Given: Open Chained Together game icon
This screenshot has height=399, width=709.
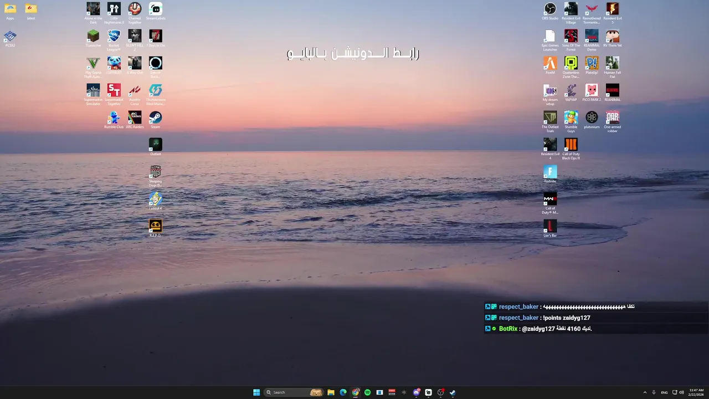Looking at the screenshot, I should (135, 13).
